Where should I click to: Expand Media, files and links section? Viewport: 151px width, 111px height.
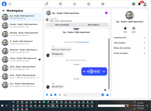point(130,48)
